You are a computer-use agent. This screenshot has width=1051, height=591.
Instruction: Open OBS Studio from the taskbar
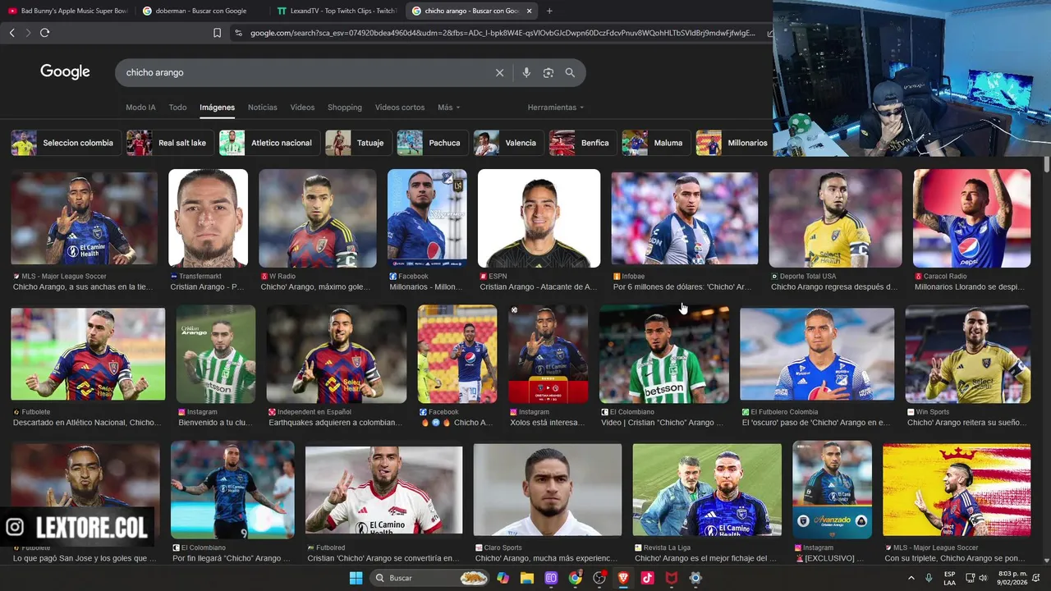click(599, 578)
